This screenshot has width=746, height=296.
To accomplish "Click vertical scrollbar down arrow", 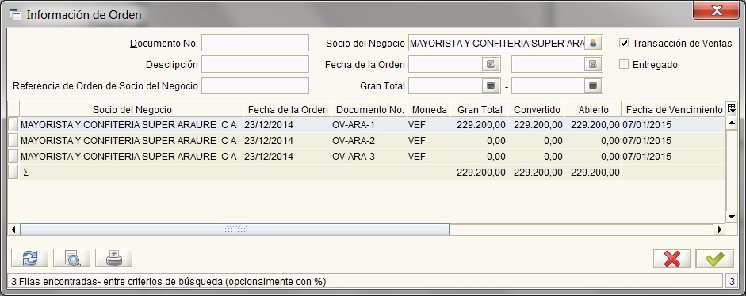I will [x=732, y=217].
